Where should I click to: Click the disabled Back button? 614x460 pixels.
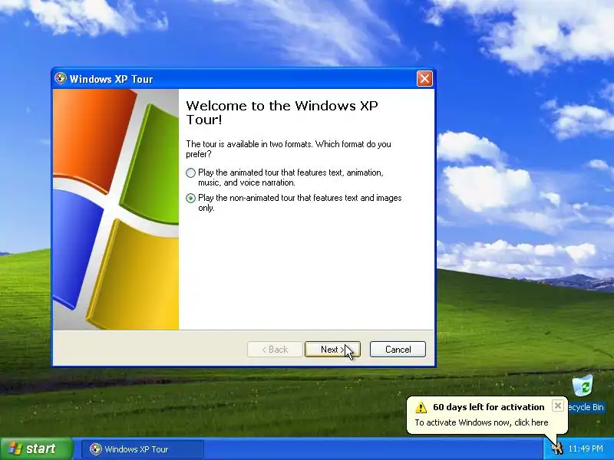click(275, 350)
